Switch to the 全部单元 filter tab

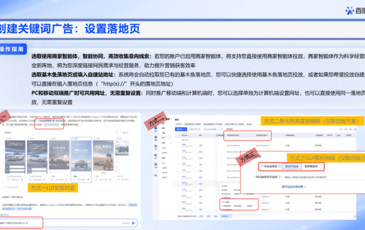[x=179, y=124]
